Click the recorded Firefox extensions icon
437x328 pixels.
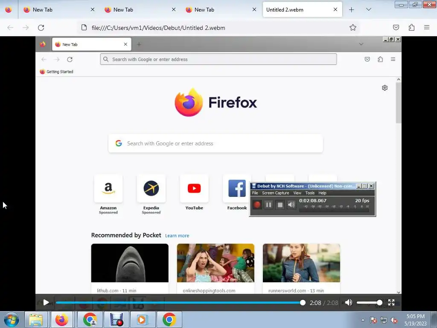point(380,59)
